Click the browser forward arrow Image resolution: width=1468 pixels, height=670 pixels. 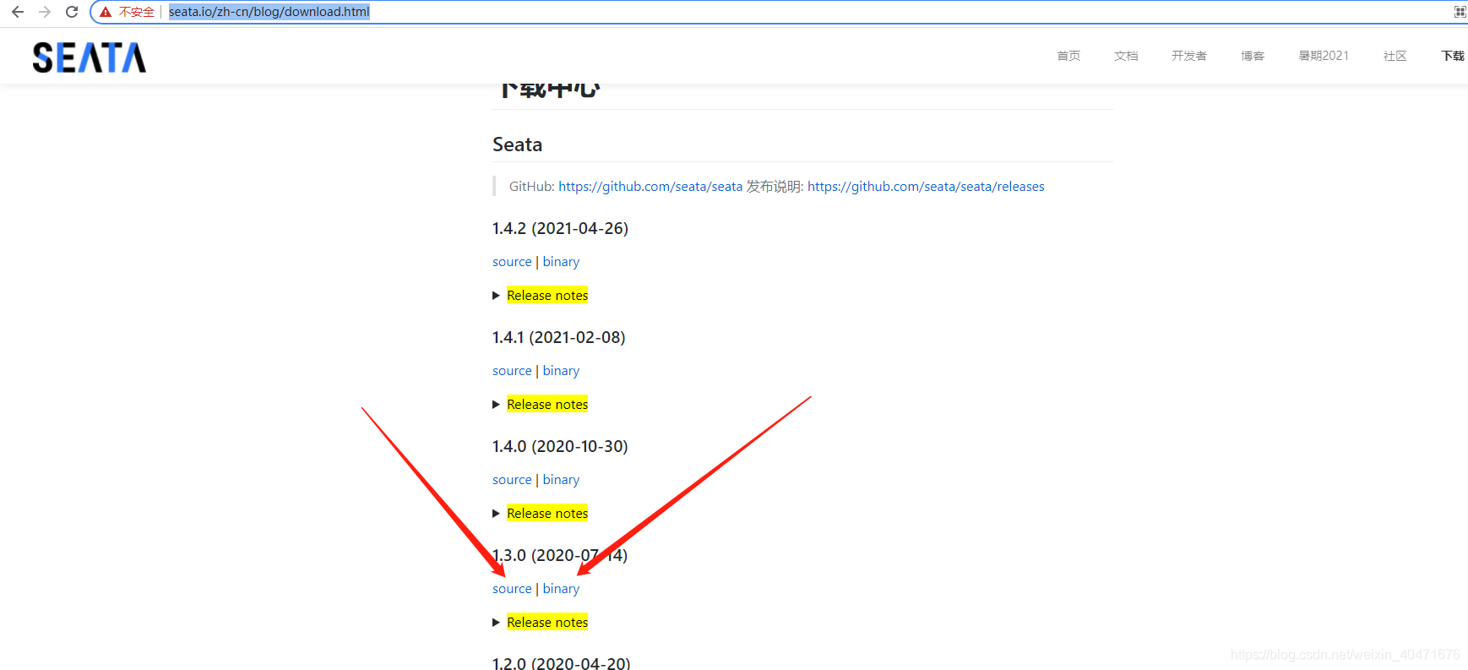pyautogui.click(x=45, y=12)
